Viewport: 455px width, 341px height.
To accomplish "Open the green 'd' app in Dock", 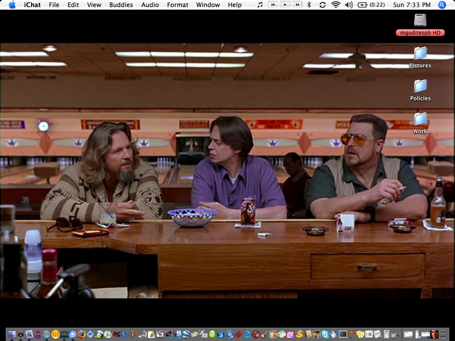I will click(x=212, y=334).
